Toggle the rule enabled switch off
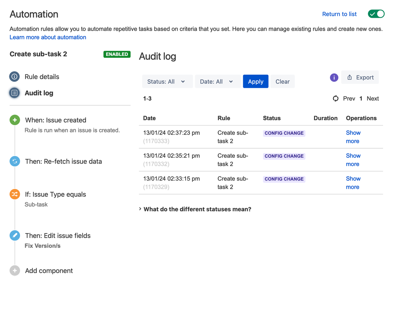This screenshot has height=317, width=393. pyautogui.click(x=376, y=14)
